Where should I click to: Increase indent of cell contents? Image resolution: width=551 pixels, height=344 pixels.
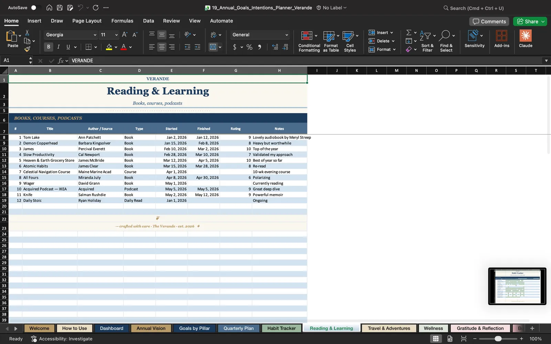[197, 47]
